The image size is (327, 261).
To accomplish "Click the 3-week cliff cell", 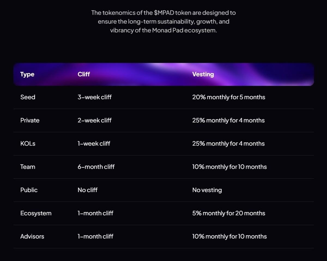I will click(x=95, y=97).
